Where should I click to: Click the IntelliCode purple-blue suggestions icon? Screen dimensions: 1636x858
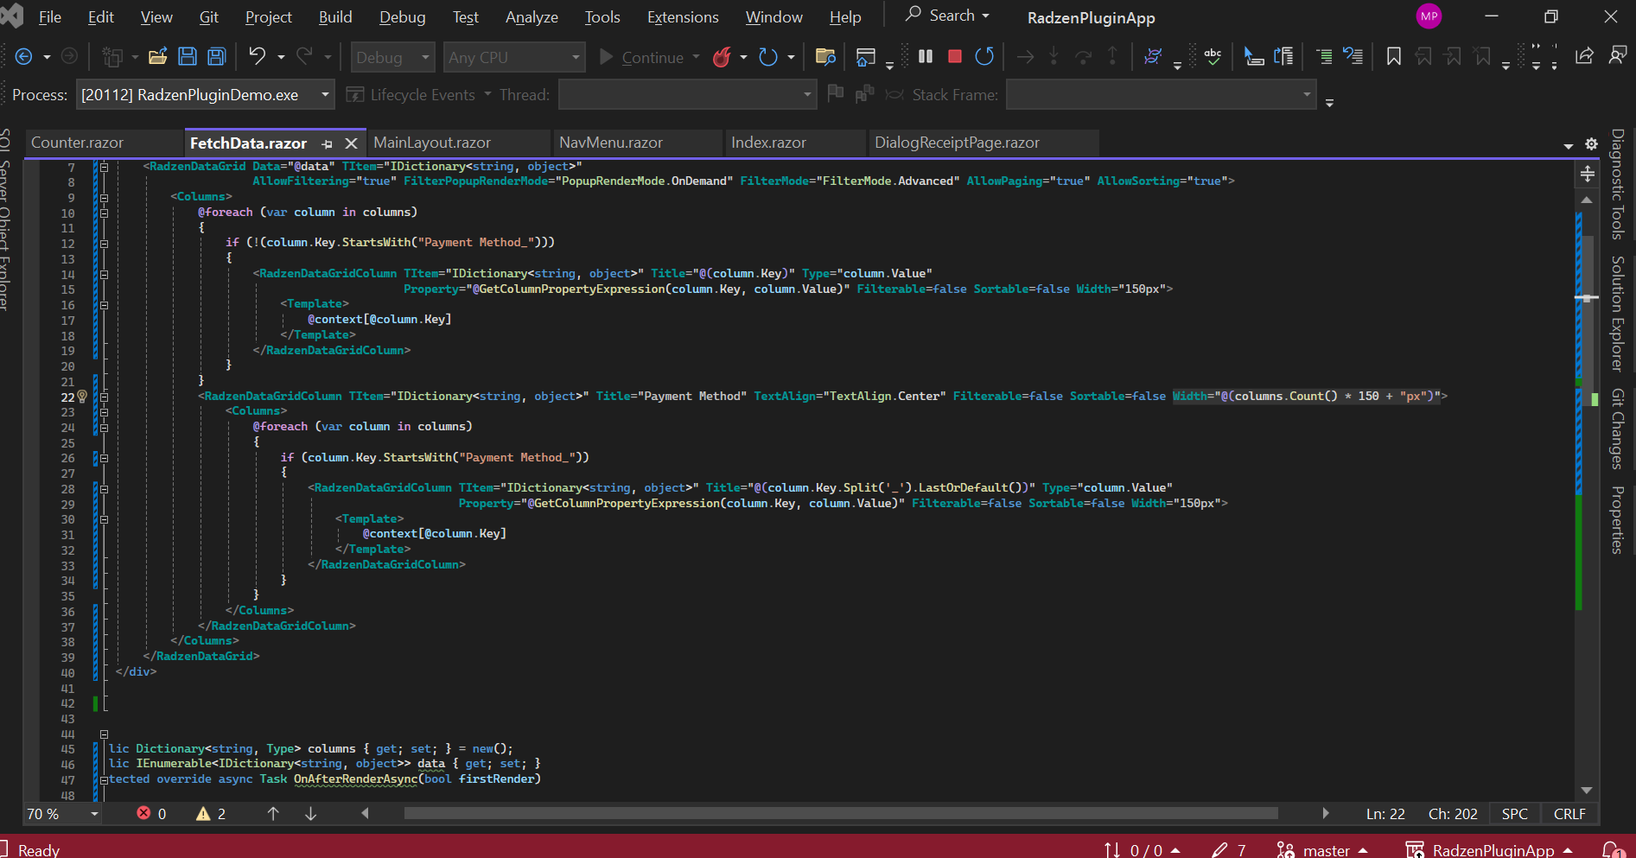pyautogui.click(x=1152, y=56)
